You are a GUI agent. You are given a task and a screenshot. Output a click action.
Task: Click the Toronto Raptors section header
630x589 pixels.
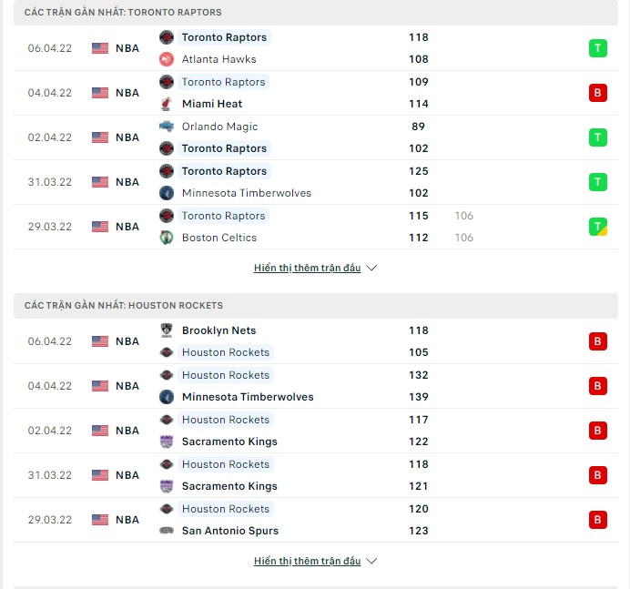316,13
